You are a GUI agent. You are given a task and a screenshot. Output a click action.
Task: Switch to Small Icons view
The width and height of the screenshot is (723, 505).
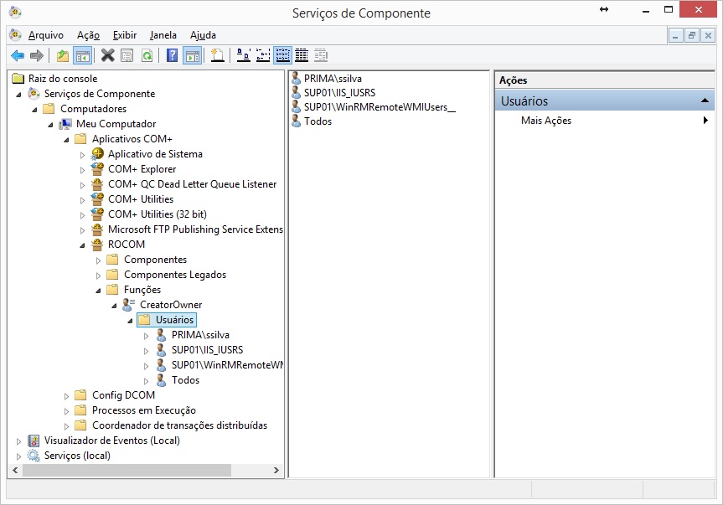[x=263, y=55]
